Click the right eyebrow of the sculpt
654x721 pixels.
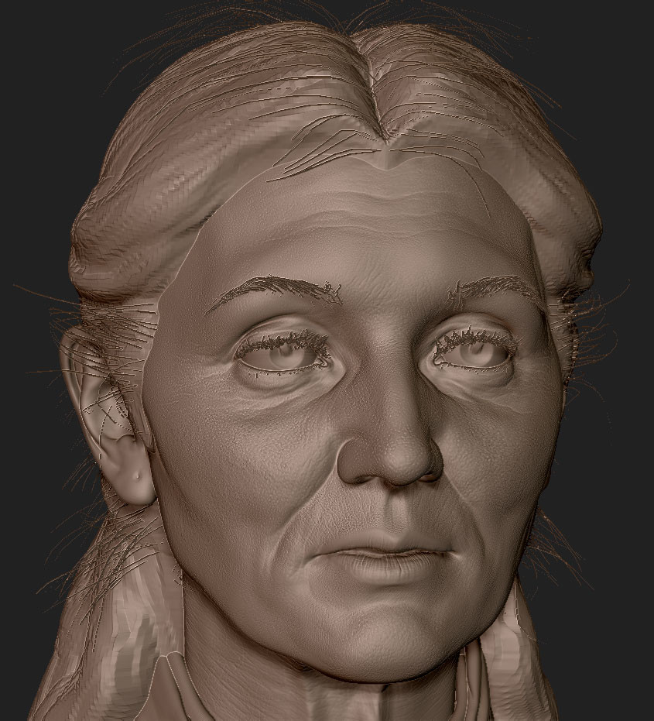tap(279, 290)
